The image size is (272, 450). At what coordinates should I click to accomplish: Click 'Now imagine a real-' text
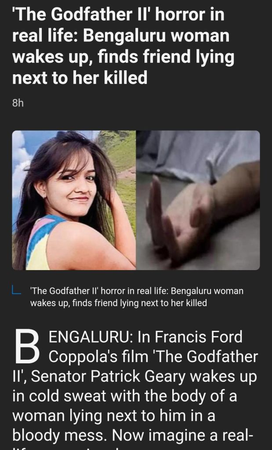pyautogui.click(x=182, y=435)
